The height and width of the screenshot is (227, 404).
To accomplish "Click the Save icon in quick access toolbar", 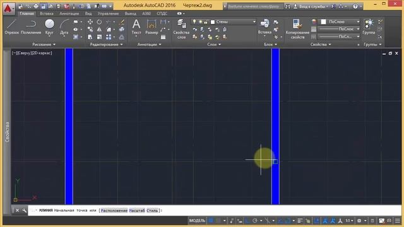I will click(44, 6).
